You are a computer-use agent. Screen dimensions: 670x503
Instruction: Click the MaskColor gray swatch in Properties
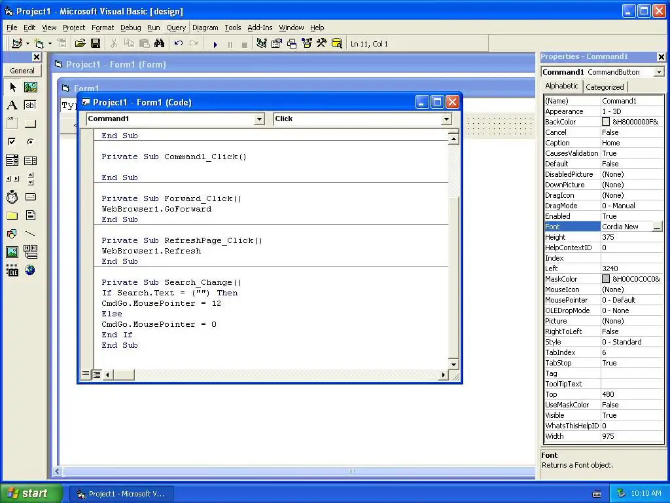pos(605,279)
